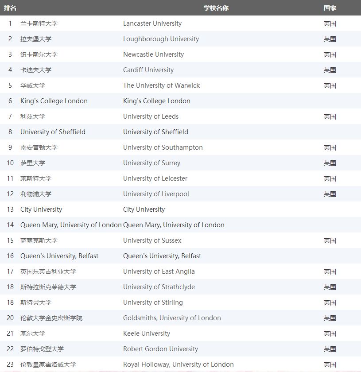Click the 斯特灵大学 cell

[x=36, y=302]
